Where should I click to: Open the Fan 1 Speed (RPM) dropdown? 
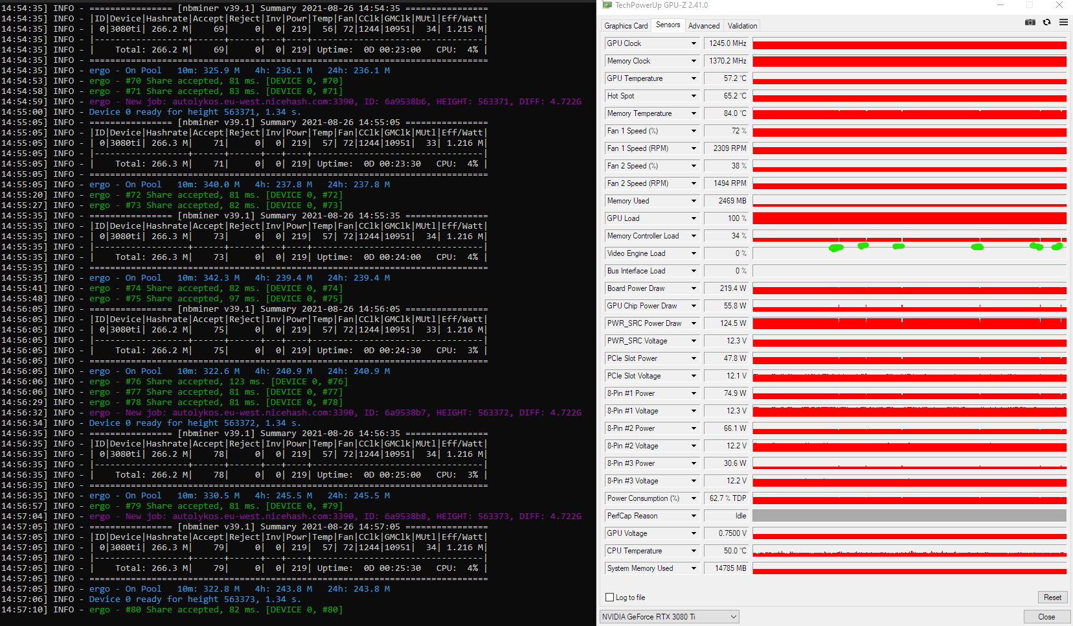tap(694, 148)
